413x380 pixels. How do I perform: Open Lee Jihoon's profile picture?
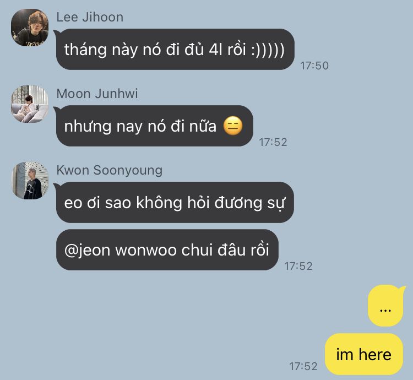pyautogui.click(x=30, y=28)
